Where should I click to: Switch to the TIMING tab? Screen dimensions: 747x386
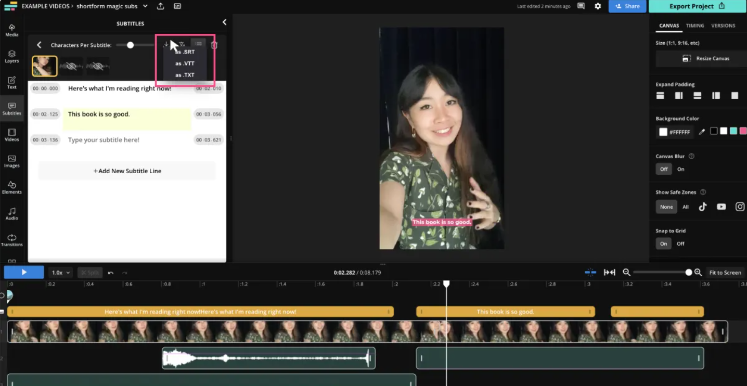pos(694,25)
